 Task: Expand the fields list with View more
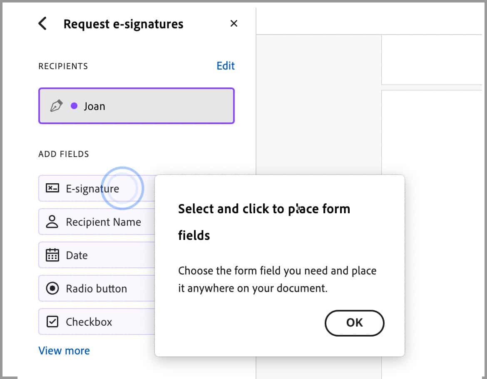pyautogui.click(x=64, y=350)
